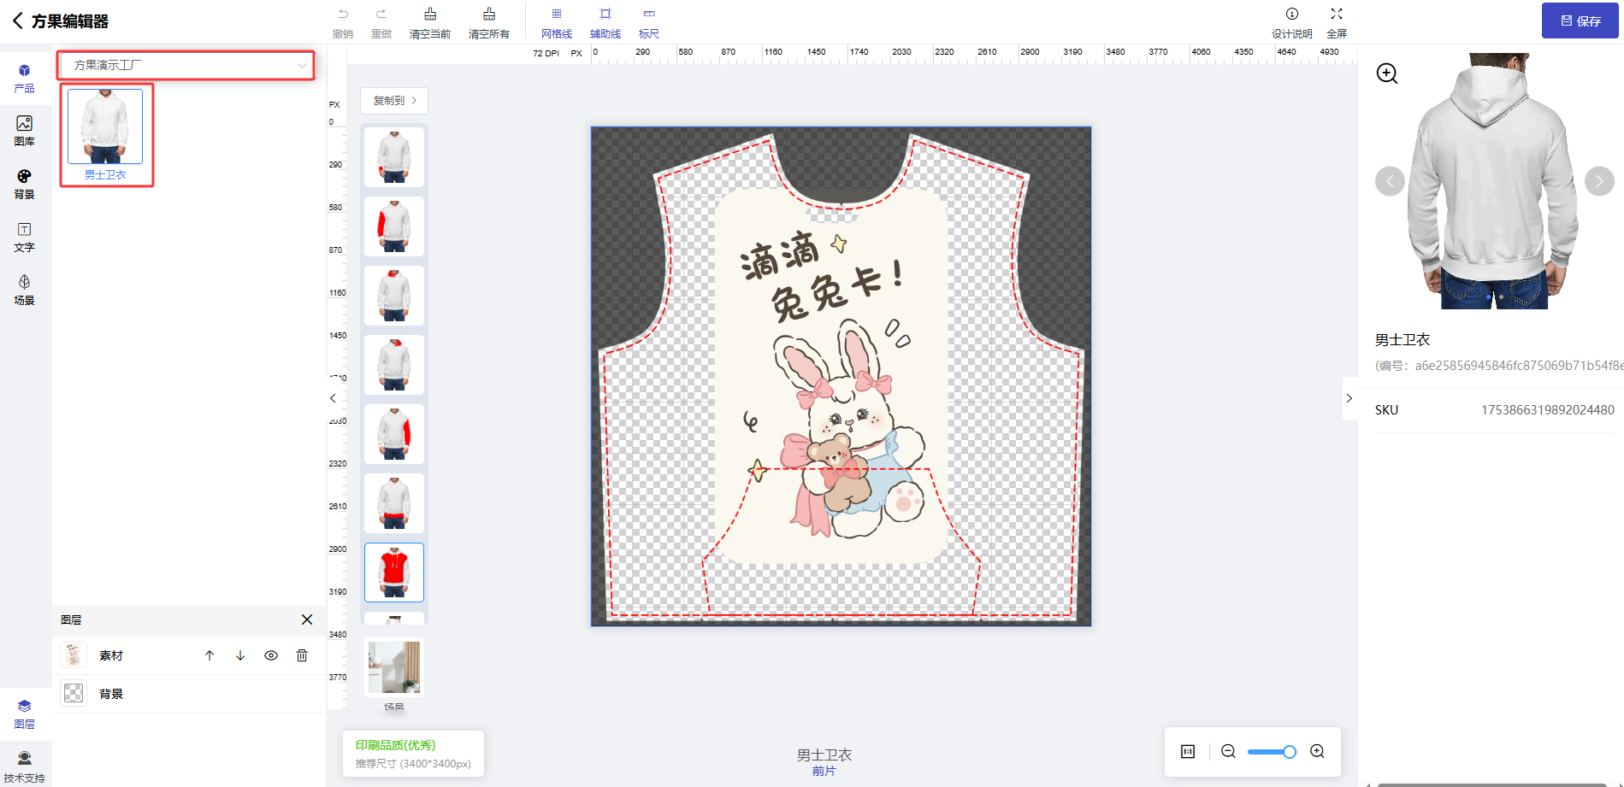
Task: Open the 文字 text tab
Action: 24,238
